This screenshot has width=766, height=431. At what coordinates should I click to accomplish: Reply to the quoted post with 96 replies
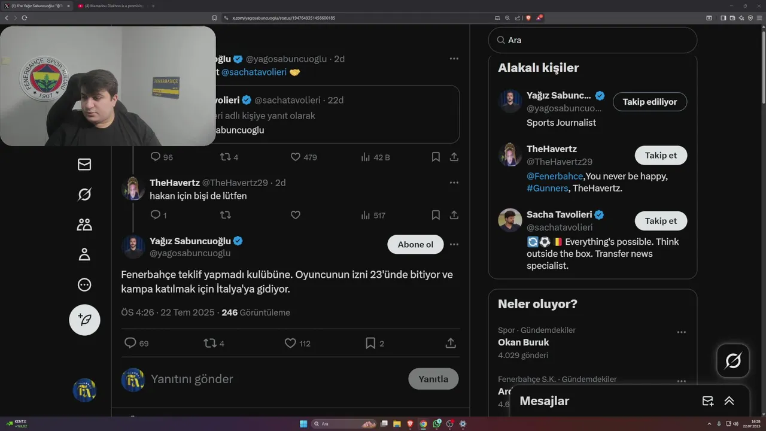point(155,157)
